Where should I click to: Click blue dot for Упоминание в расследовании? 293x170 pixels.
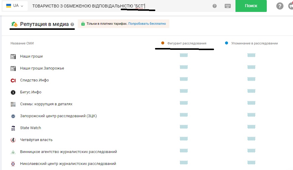point(227,43)
